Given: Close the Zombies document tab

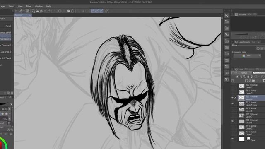Looking at the screenshot, I should (30, 15).
